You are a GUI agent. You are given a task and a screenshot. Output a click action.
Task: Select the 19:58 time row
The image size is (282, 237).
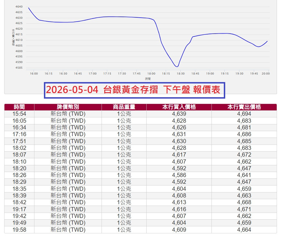[x=140, y=230]
